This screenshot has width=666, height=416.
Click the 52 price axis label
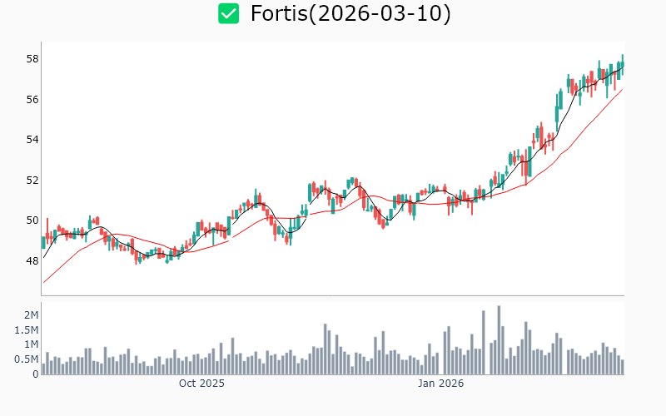pos(32,181)
